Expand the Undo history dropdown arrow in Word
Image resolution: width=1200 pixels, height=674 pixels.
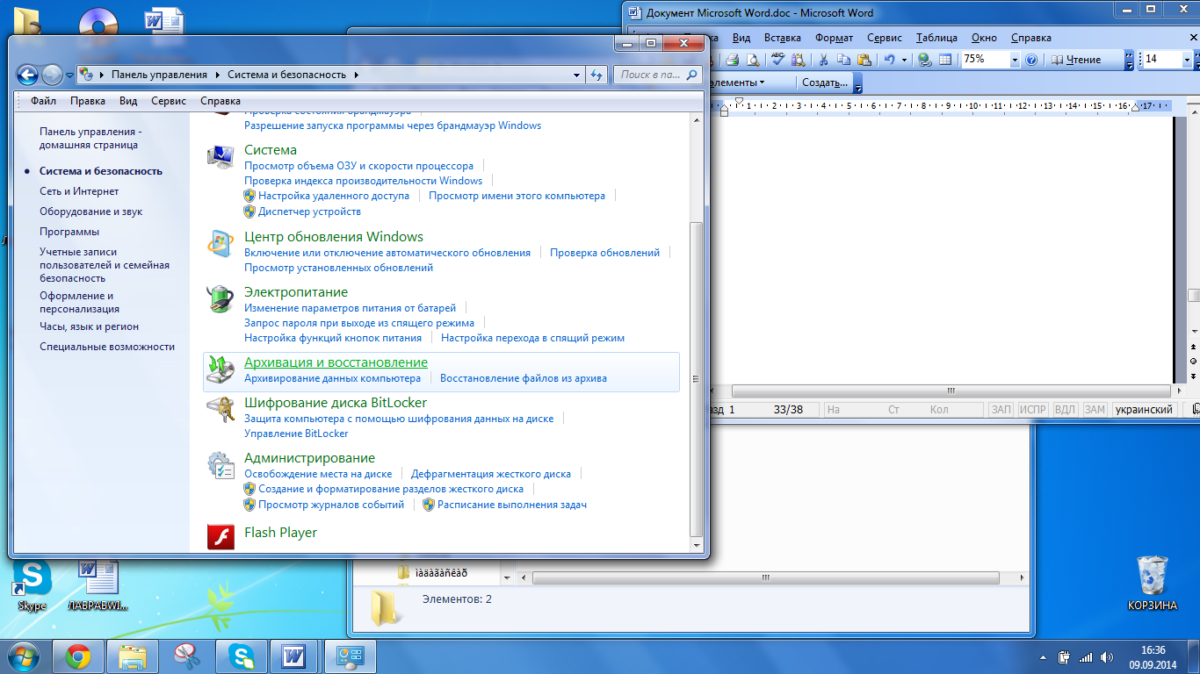pos(904,60)
